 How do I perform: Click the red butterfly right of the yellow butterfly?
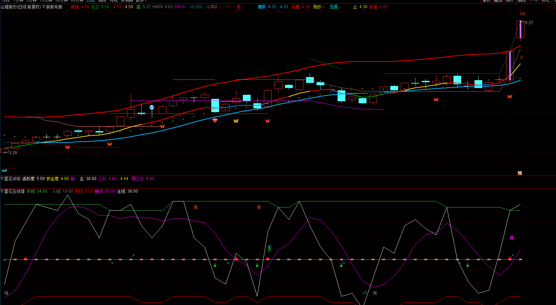point(268,121)
